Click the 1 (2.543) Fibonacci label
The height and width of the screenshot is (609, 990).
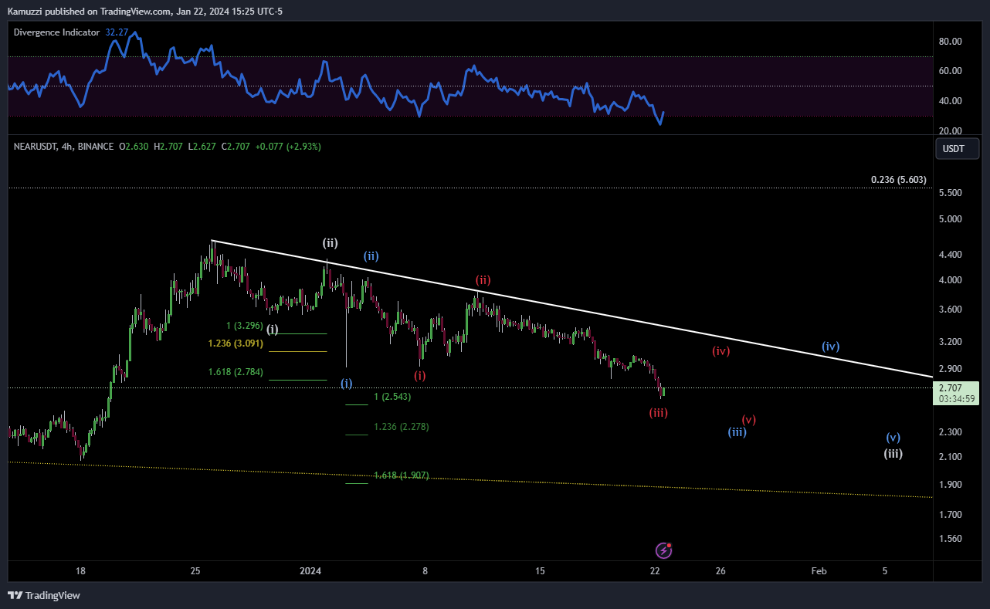[x=392, y=396]
